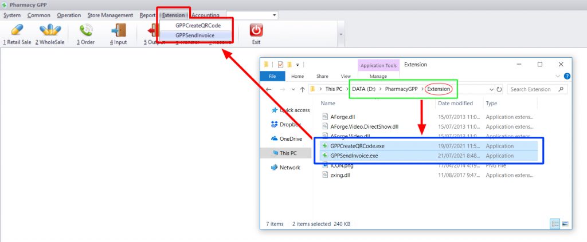The width and height of the screenshot is (587, 242).
Task: Expand the chevron after PharmacyGPP in path
Action: pyautogui.click(x=422, y=89)
